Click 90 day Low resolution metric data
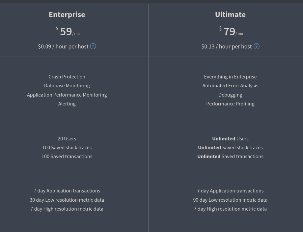The width and height of the screenshot is (303, 232). click(x=230, y=200)
